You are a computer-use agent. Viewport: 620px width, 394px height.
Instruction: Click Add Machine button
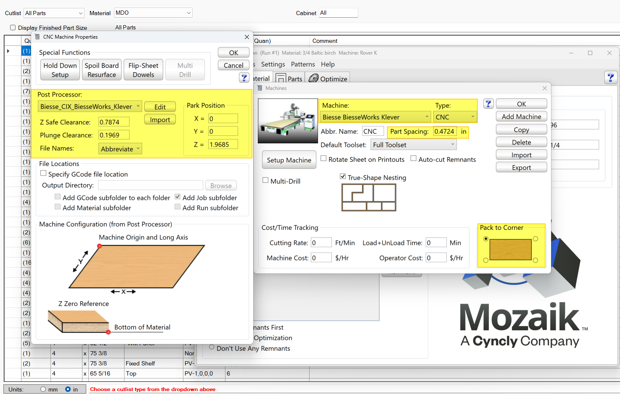522,116
